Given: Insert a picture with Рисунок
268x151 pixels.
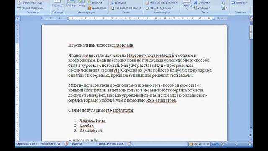Looking at the screenshot, I should [71, 4].
